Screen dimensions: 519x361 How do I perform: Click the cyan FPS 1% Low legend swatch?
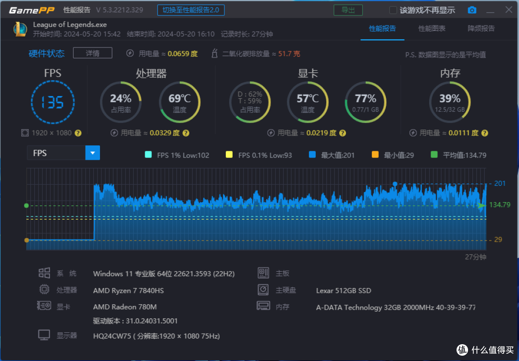(x=148, y=155)
